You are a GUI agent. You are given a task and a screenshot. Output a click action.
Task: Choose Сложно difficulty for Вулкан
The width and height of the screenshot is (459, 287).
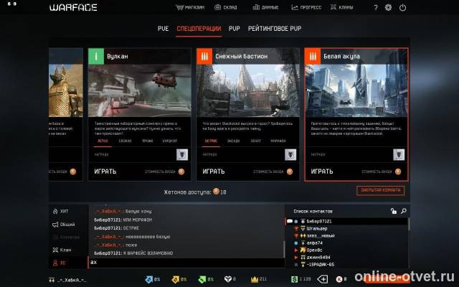click(x=125, y=141)
